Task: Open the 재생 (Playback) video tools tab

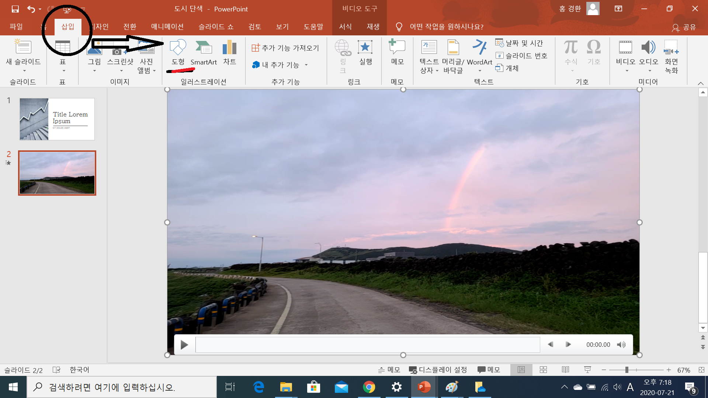Action: tap(373, 27)
